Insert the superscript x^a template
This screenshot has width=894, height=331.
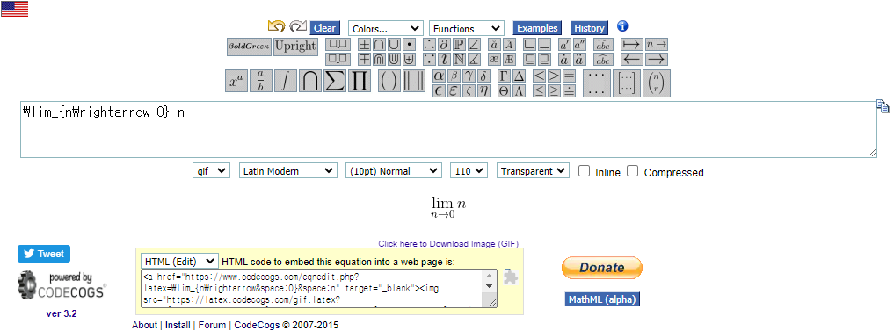236,81
